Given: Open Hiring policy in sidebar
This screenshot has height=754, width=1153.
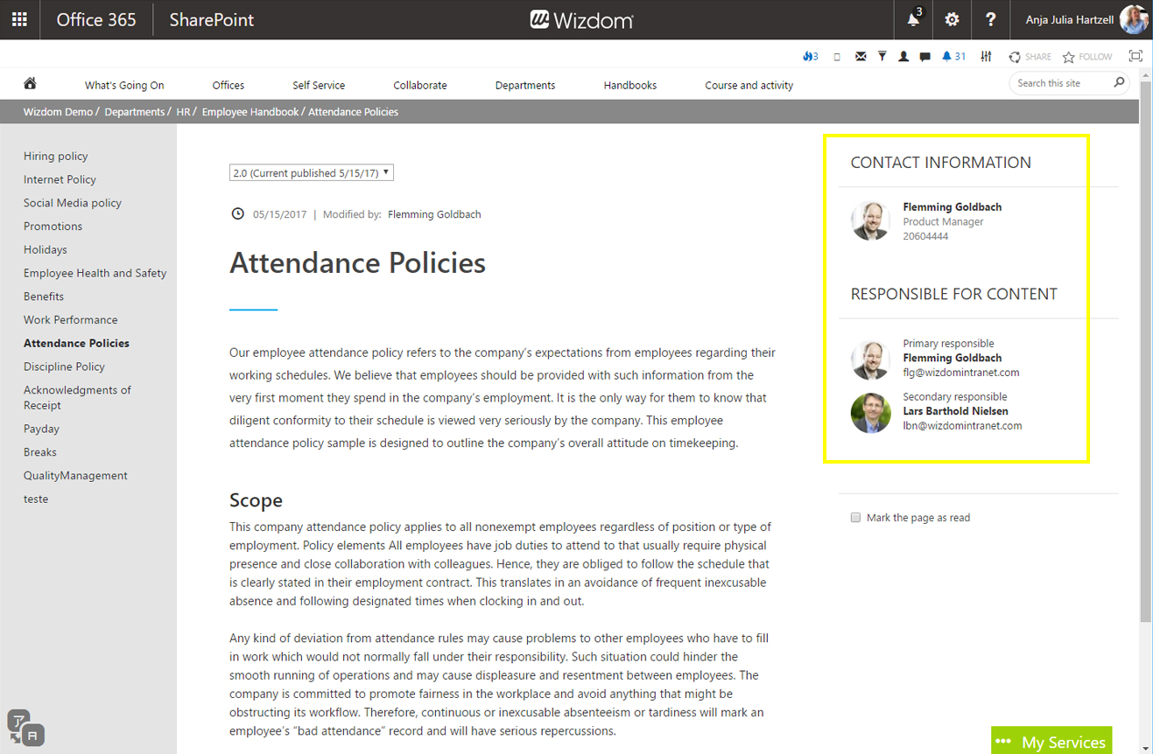Looking at the screenshot, I should pyautogui.click(x=56, y=157).
